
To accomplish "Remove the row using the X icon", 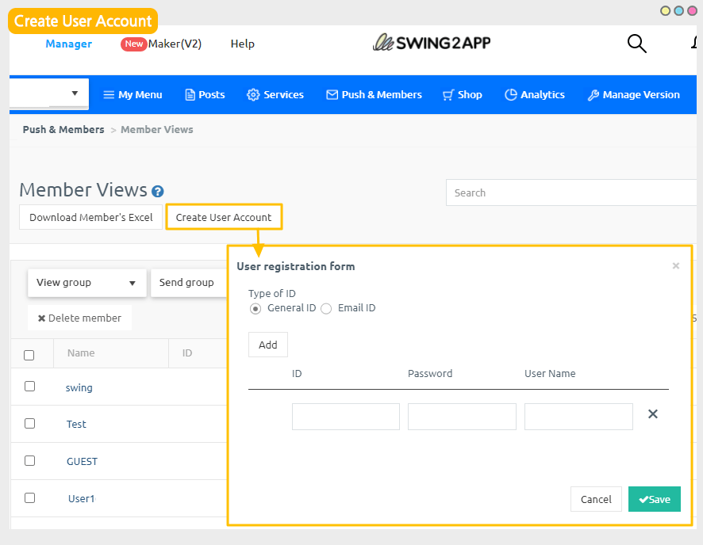I will pyautogui.click(x=653, y=414).
